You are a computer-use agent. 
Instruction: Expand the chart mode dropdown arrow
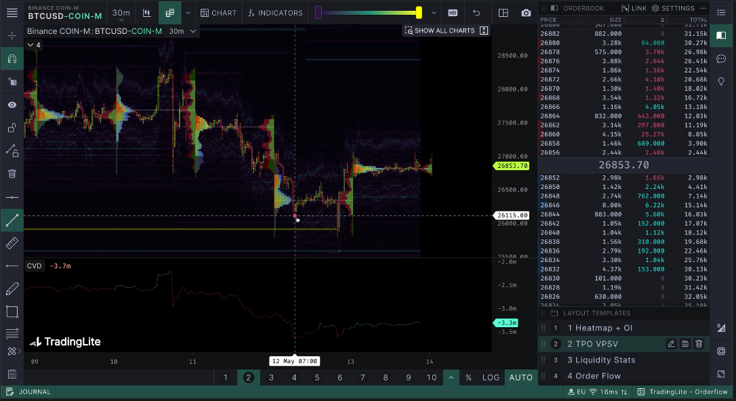pyautogui.click(x=188, y=13)
